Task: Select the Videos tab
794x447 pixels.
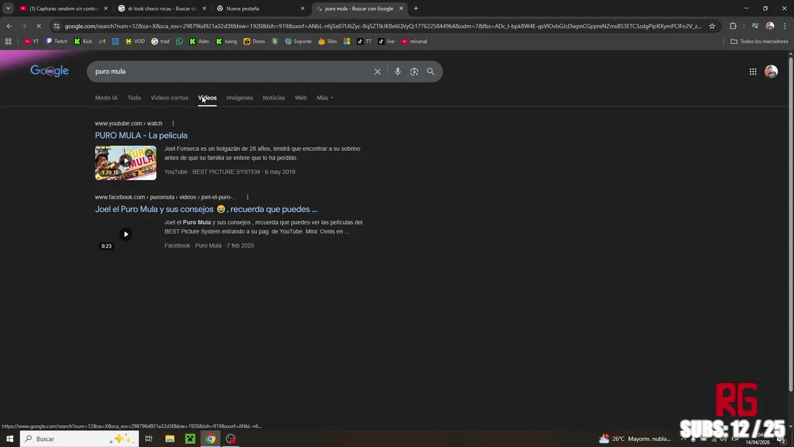Action: [x=207, y=97]
